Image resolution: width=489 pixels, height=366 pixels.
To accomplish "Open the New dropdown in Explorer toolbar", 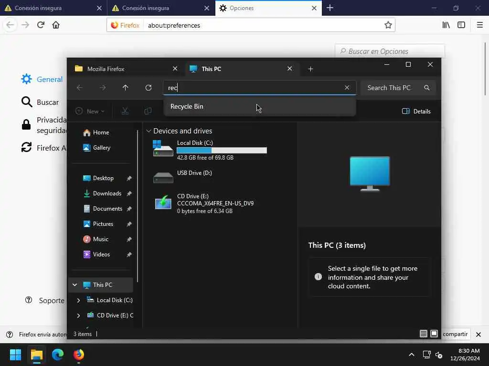I will coord(90,111).
